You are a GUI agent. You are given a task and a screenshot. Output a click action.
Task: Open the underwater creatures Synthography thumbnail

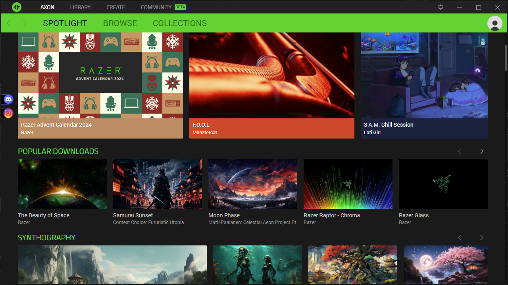(258, 265)
